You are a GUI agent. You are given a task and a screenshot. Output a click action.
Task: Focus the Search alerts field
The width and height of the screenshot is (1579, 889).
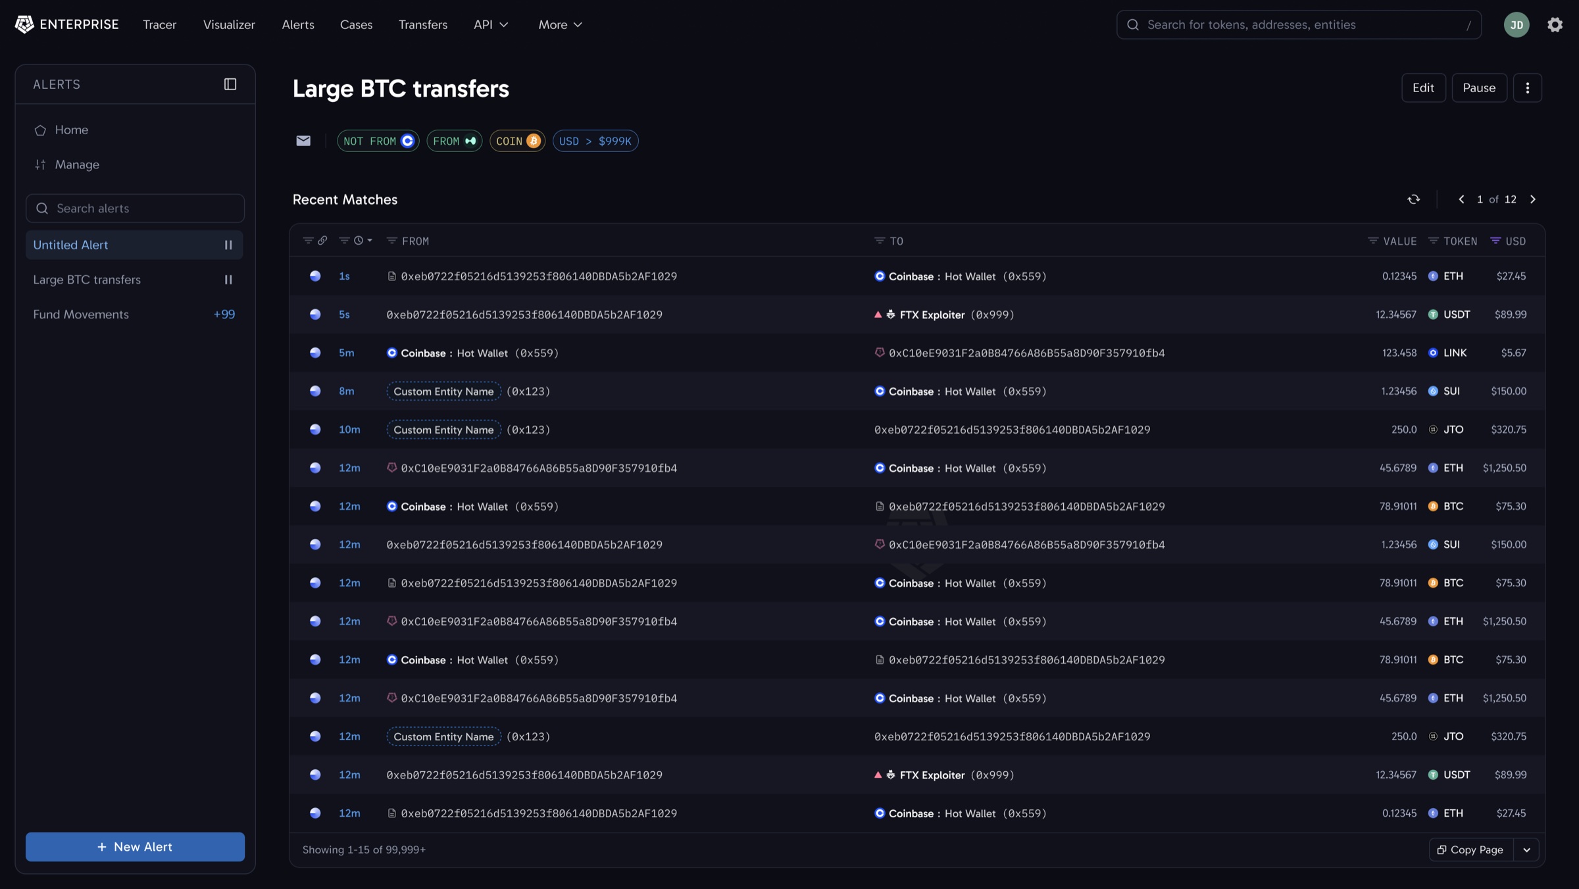tap(135, 208)
